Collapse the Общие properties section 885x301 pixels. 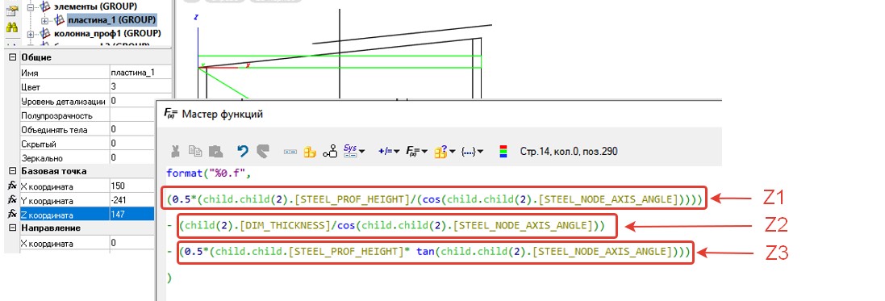(12, 57)
